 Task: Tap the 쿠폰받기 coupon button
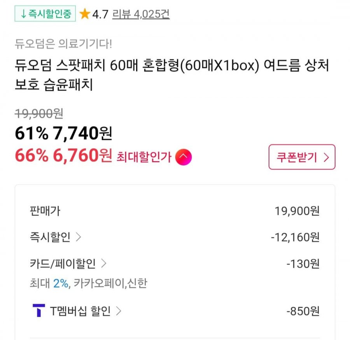pyautogui.click(x=302, y=157)
